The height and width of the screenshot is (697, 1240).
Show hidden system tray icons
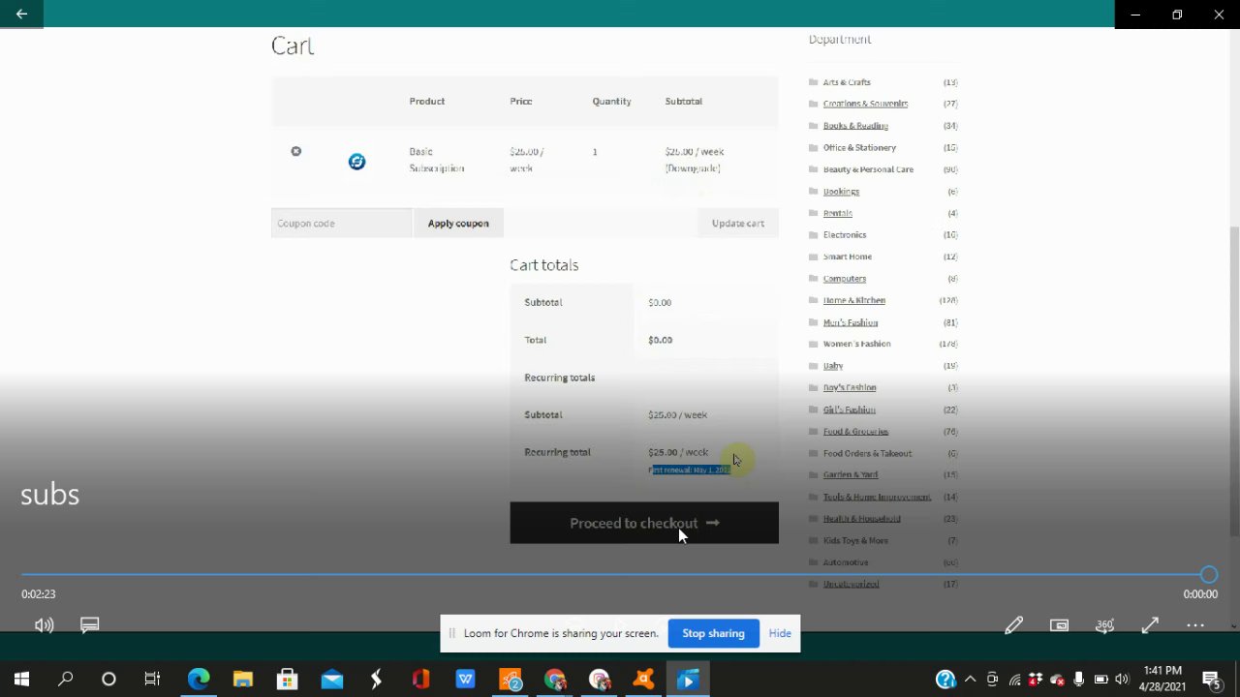970,680
